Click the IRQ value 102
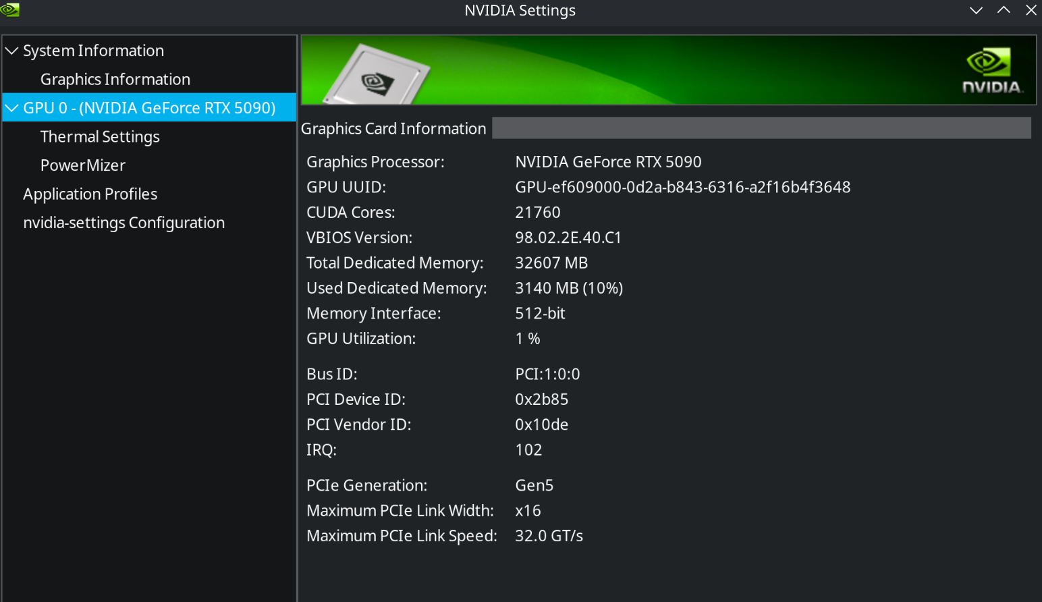The height and width of the screenshot is (602, 1042). [x=528, y=450]
